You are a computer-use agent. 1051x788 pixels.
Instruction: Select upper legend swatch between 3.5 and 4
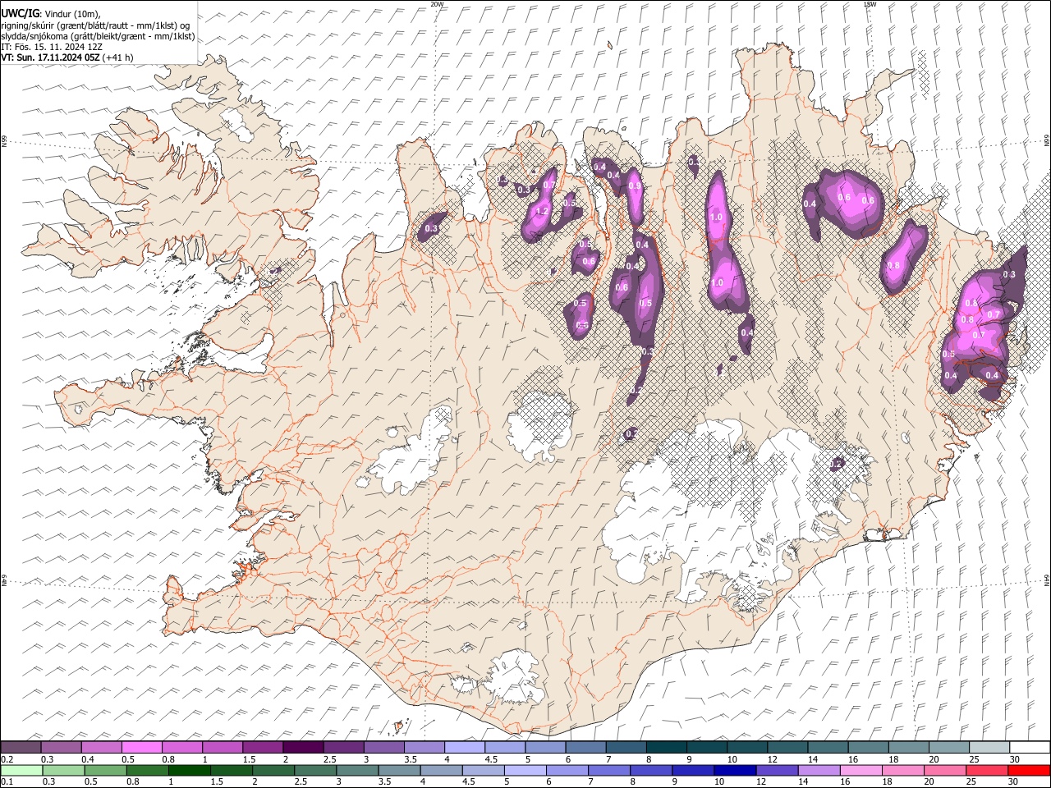click(424, 747)
